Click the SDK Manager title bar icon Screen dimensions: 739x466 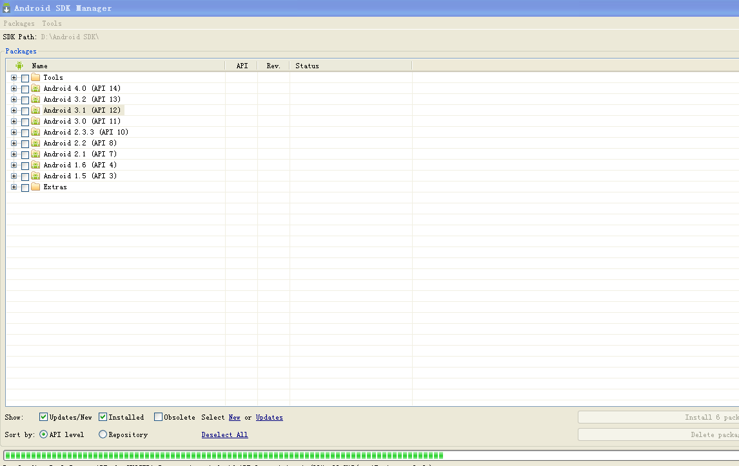(6, 8)
